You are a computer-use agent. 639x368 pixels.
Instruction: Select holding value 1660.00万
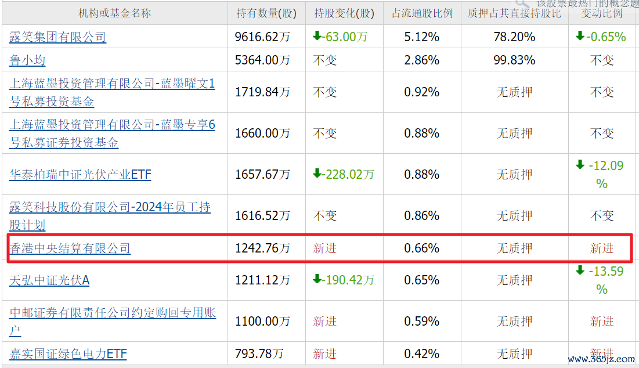pos(262,134)
